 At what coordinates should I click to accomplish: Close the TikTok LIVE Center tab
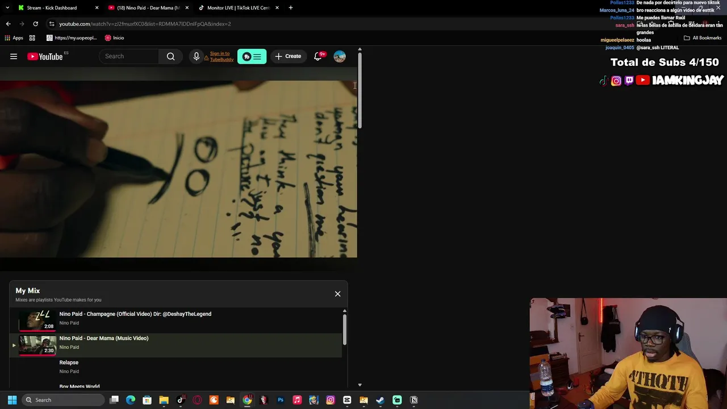pyautogui.click(x=277, y=8)
